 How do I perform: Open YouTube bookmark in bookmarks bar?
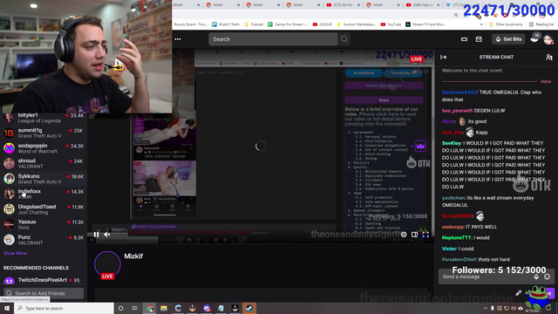click(391, 24)
